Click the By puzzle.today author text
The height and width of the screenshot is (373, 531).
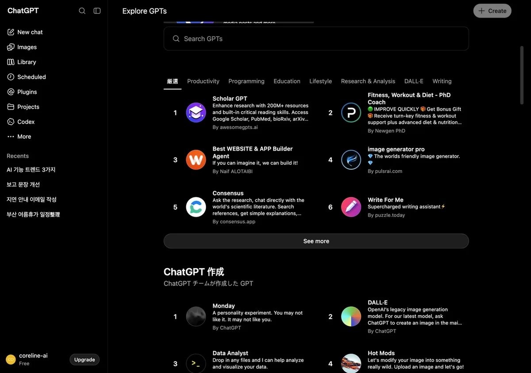coord(386,215)
